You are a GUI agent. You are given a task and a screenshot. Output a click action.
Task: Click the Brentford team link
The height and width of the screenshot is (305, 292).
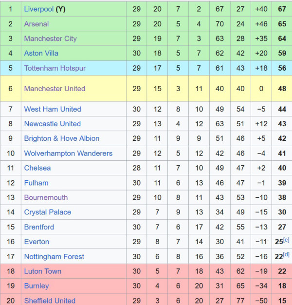click(x=39, y=227)
